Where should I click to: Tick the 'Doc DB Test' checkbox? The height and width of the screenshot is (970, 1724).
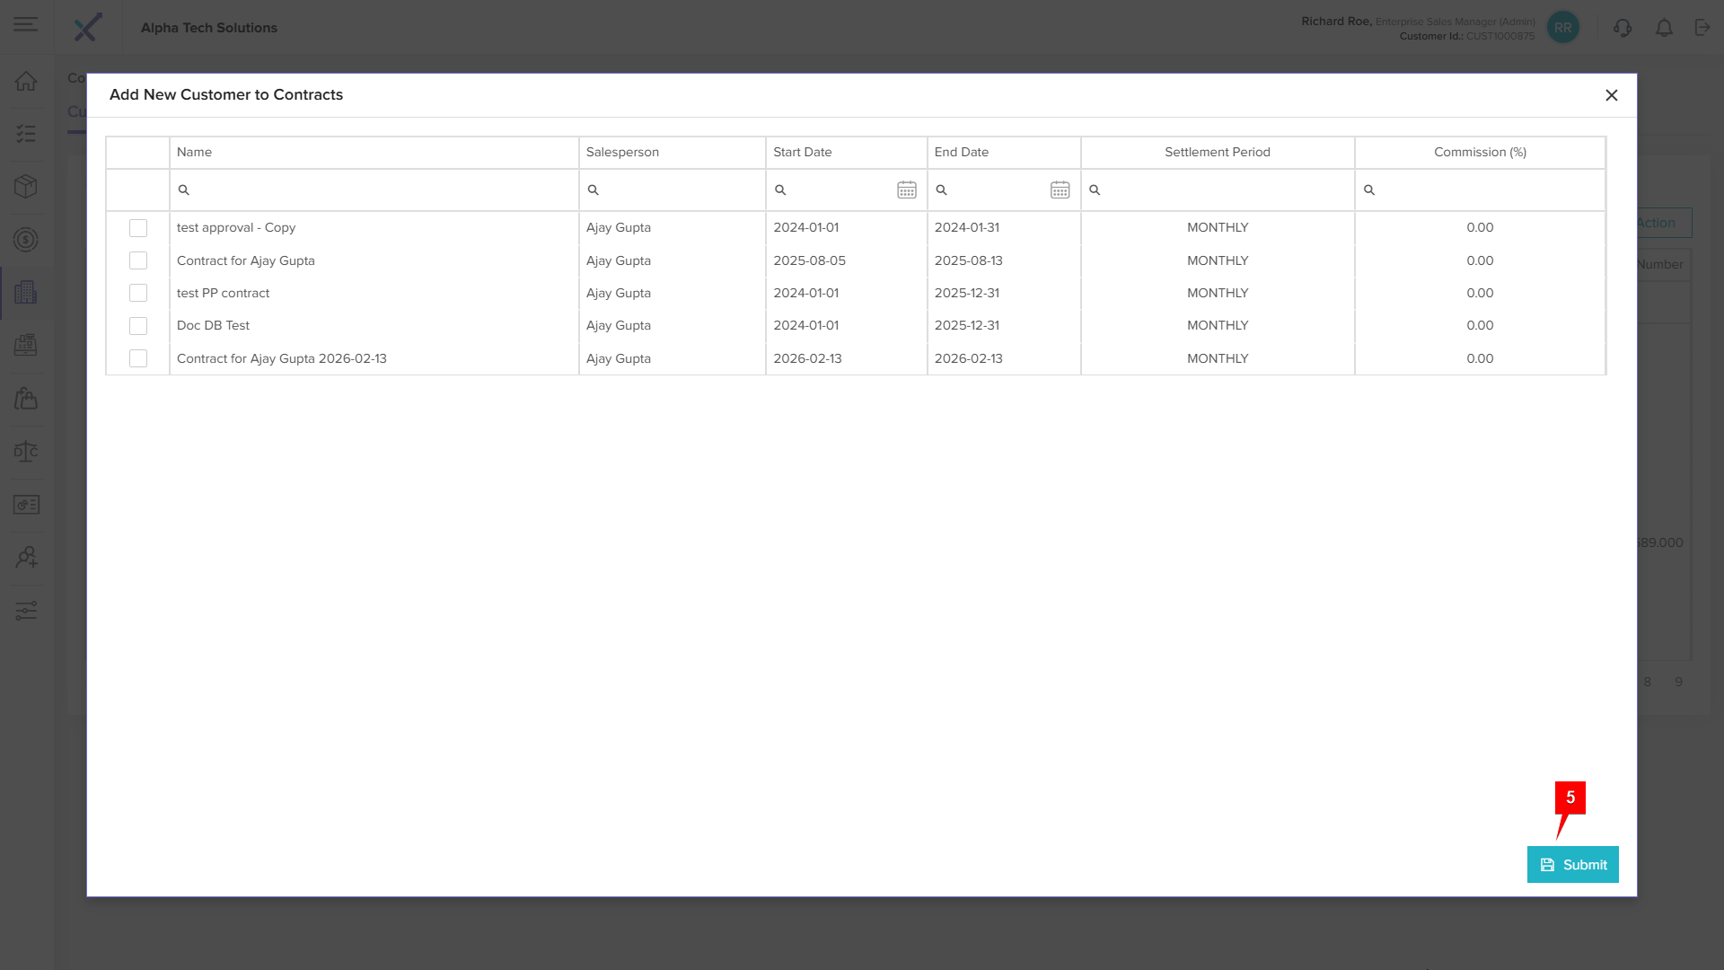coord(138,326)
